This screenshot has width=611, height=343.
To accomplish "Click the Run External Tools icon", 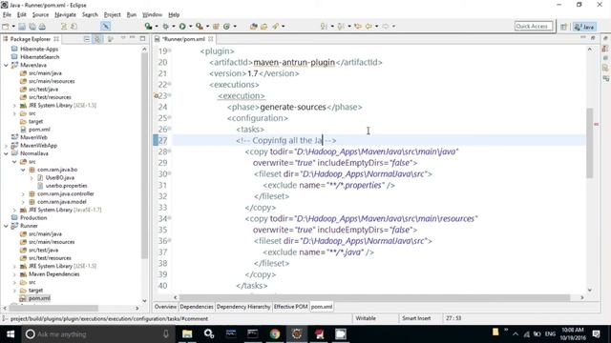I will tap(200, 27).
